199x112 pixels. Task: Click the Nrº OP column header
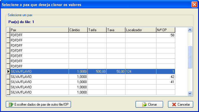[x=166, y=30]
